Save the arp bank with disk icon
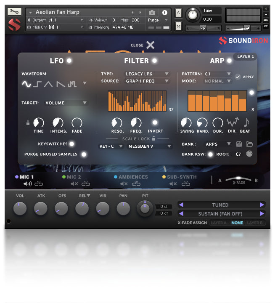Screen dimensions: 275x303 [239, 144]
